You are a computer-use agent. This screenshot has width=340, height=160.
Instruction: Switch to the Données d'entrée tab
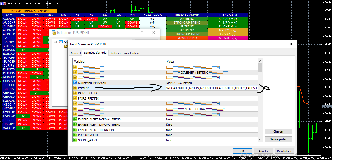[x=95, y=53]
